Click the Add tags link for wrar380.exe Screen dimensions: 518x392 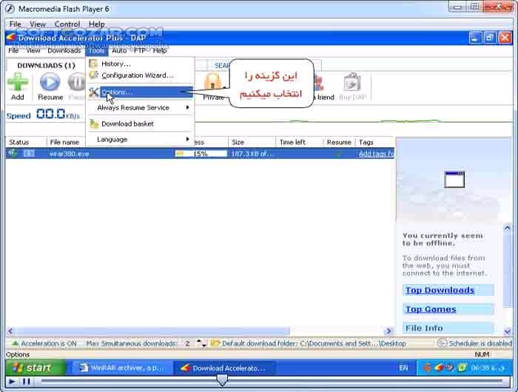pos(376,154)
